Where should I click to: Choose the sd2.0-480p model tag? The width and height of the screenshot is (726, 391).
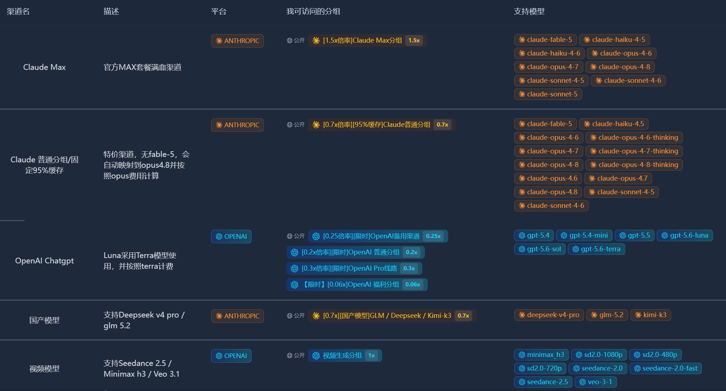[655, 355]
